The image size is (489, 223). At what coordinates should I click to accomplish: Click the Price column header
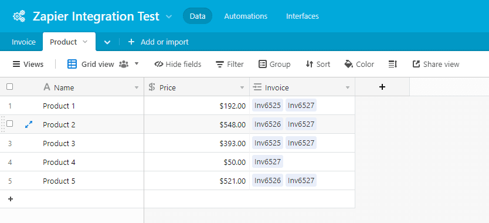tap(197, 87)
